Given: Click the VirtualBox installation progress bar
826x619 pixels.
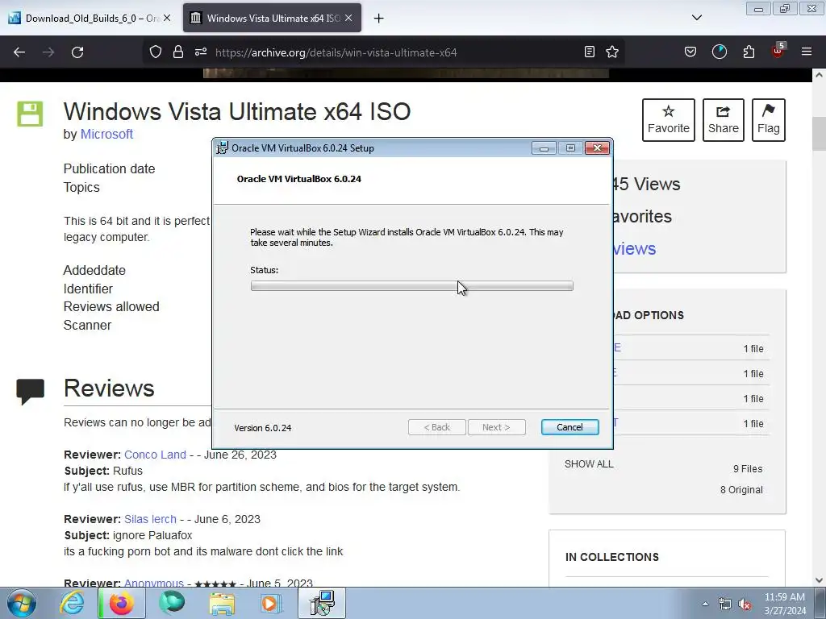Looking at the screenshot, I should (x=412, y=286).
